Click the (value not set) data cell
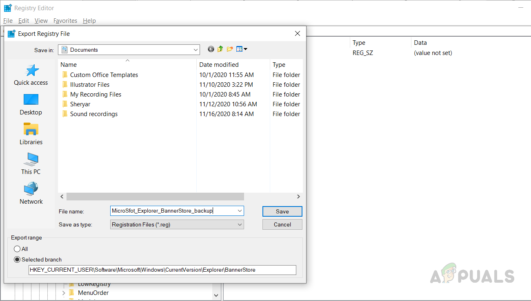The height and width of the screenshot is (301, 531). click(433, 53)
